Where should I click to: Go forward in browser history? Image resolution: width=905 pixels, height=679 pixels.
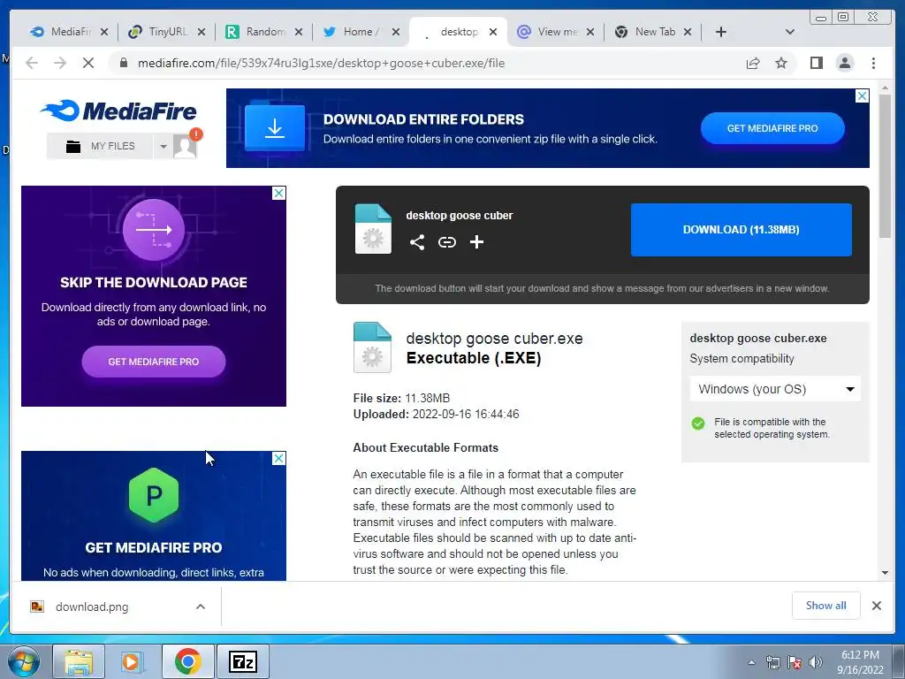click(x=60, y=63)
